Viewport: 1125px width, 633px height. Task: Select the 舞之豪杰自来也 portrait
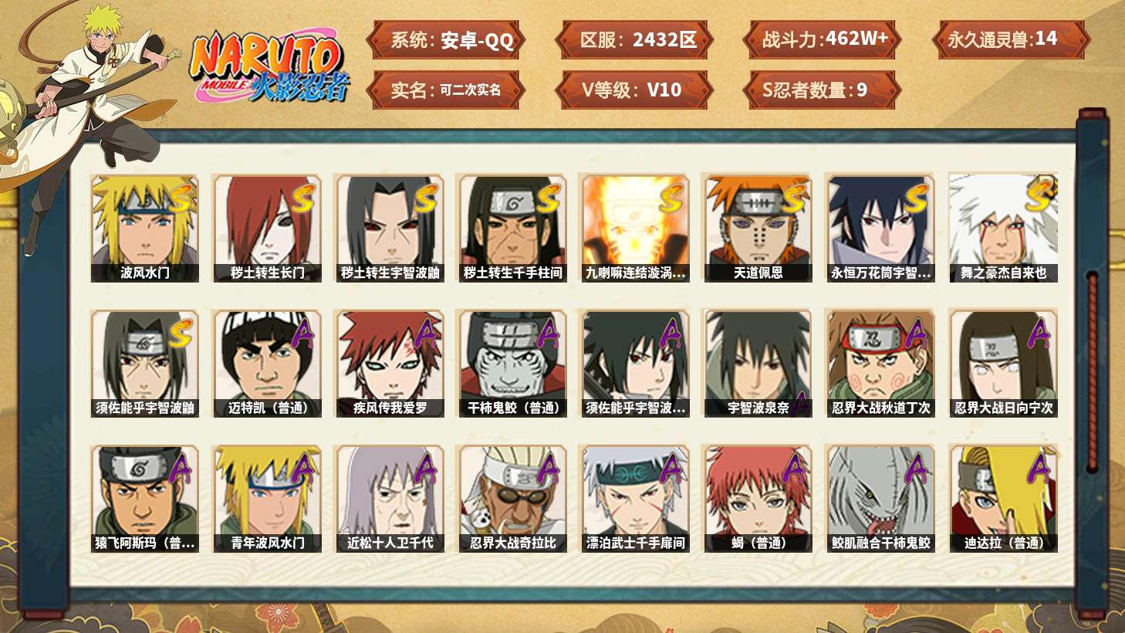click(x=1003, y=228)
